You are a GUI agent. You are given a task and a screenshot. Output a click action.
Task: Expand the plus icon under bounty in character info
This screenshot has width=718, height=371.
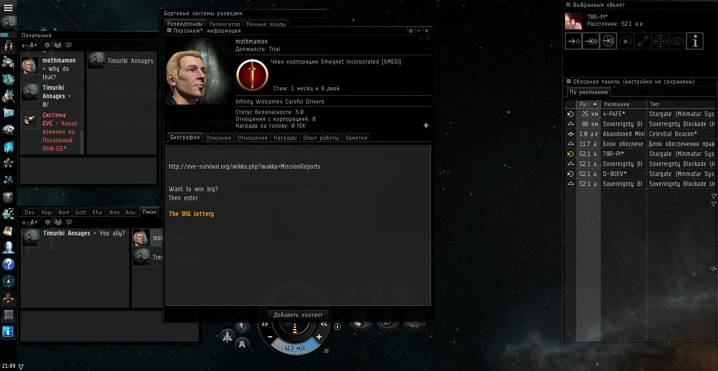(x=426, y=125)
